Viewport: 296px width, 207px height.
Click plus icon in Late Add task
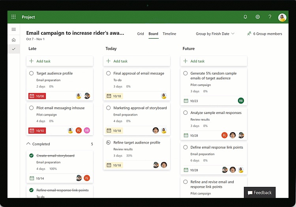click(x=31, y=61)
